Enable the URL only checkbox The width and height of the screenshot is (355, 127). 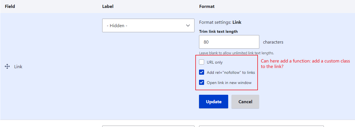click(202, 62)
